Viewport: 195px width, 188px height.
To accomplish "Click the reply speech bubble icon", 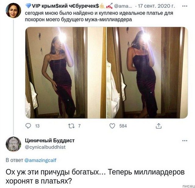I will tap(28, 126).
